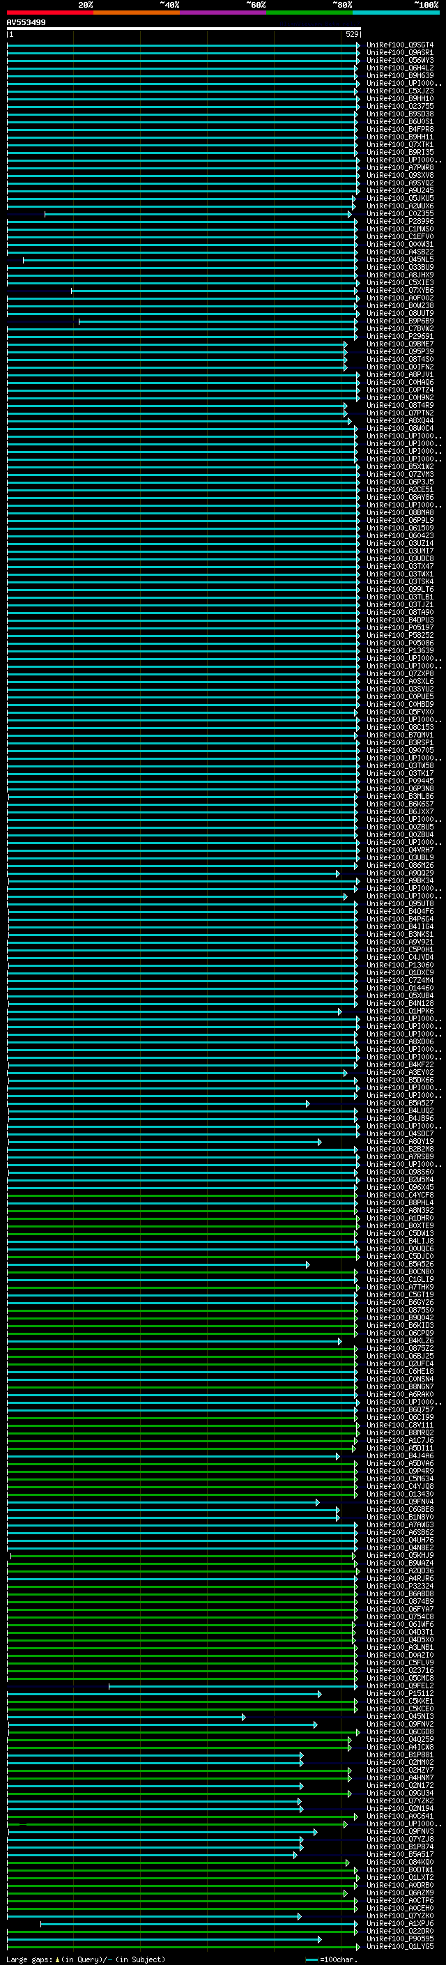This screenshot has width=446, height=1965.
Task: Select the UniRef100_A0C641 label
Action: pos(399,1817)
